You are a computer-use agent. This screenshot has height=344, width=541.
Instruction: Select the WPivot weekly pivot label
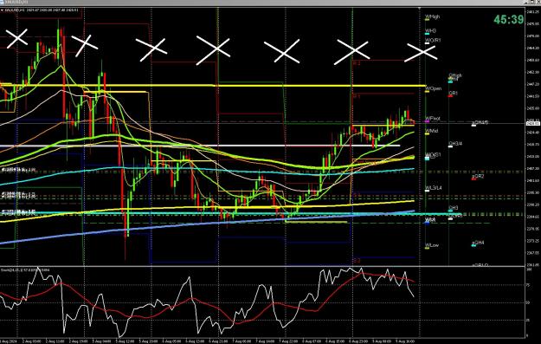point(433,119)
